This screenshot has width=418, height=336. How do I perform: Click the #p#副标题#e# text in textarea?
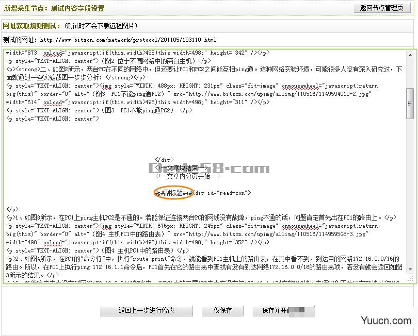tap(173, 193)
